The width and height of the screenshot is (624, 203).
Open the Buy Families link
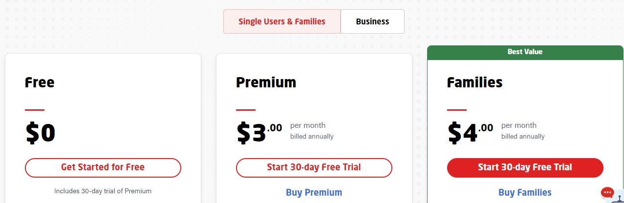coord(525,192)
